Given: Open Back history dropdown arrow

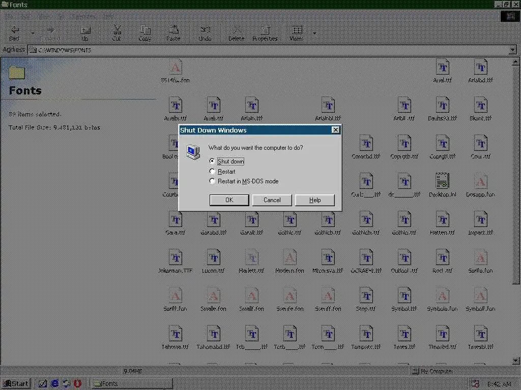Looking at the screenshot, I should (33, 33).
